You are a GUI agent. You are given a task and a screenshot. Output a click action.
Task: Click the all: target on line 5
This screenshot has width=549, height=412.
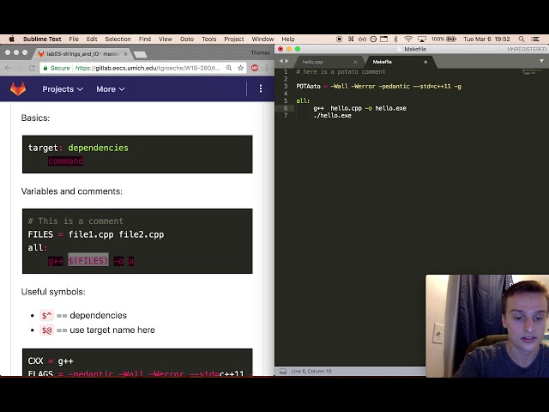click(x=303, y=101)
